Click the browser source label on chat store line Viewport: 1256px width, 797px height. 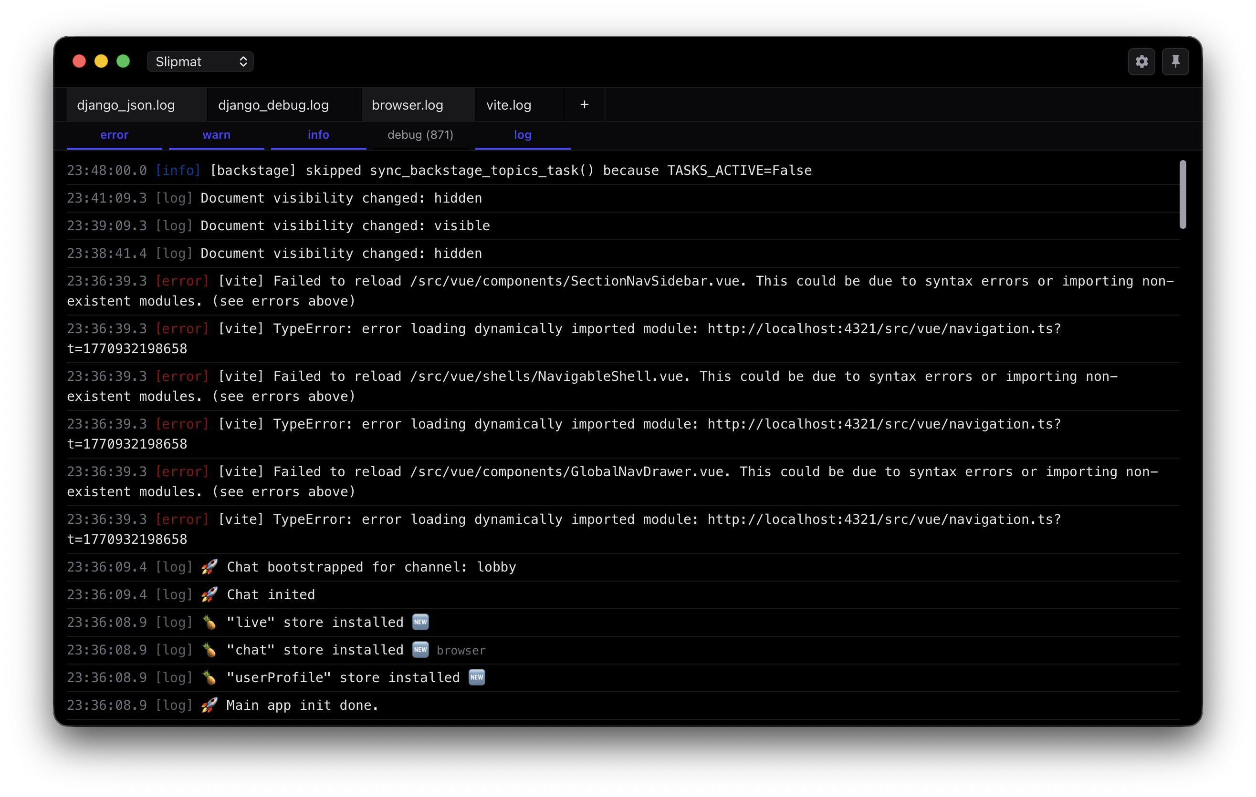pyautogui.click(x=461, y=650)
